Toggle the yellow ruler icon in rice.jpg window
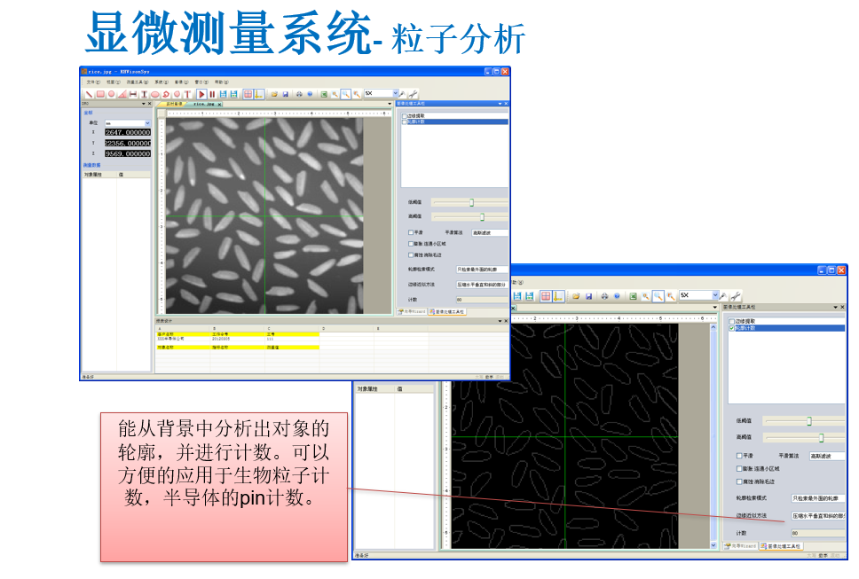The height and width of the screenshot is (579, 859). point(258,94)
